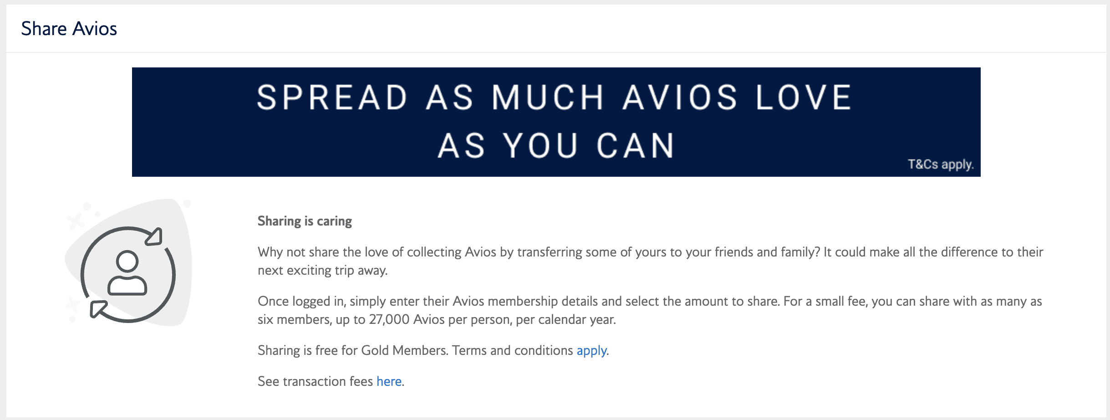The width and height of the screenshot is (1110, 420).
Task: Click the "See transaction fees" text
Action: 315,381
